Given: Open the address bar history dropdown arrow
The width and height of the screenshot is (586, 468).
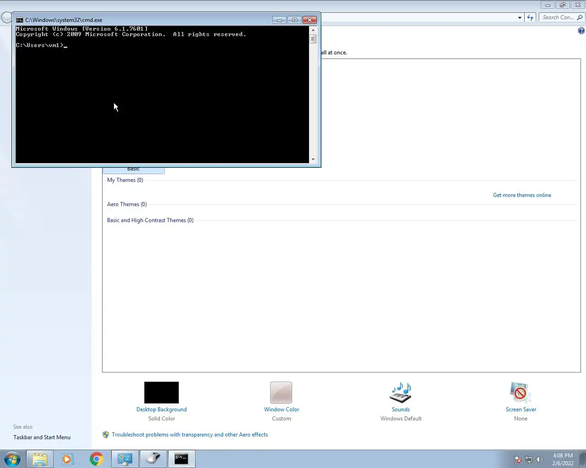Looking at the screenshot, I should 520,17.
